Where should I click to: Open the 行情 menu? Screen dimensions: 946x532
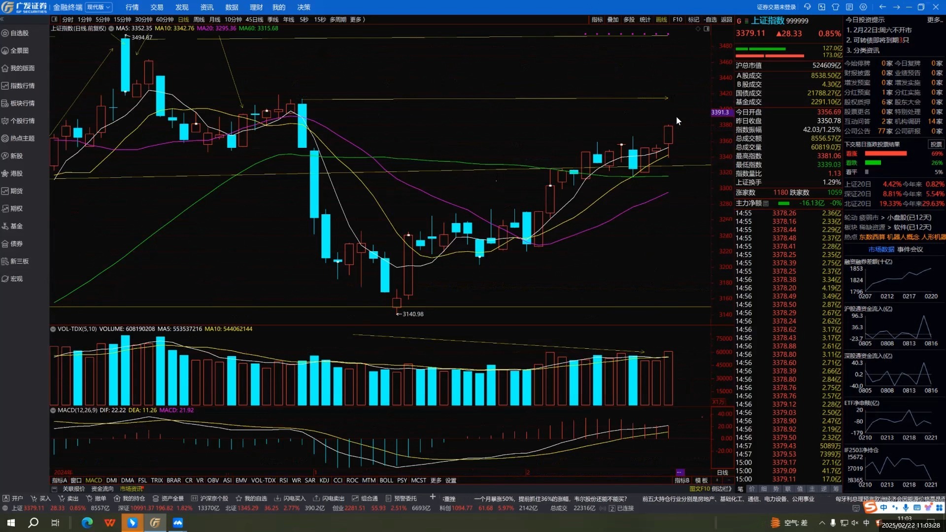click(132, 7)
